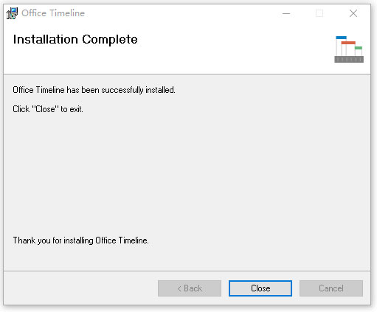Screen dimensions: 377x312
Task: Click the red bar in the Office Timeline logo
Action: point(348,43)
